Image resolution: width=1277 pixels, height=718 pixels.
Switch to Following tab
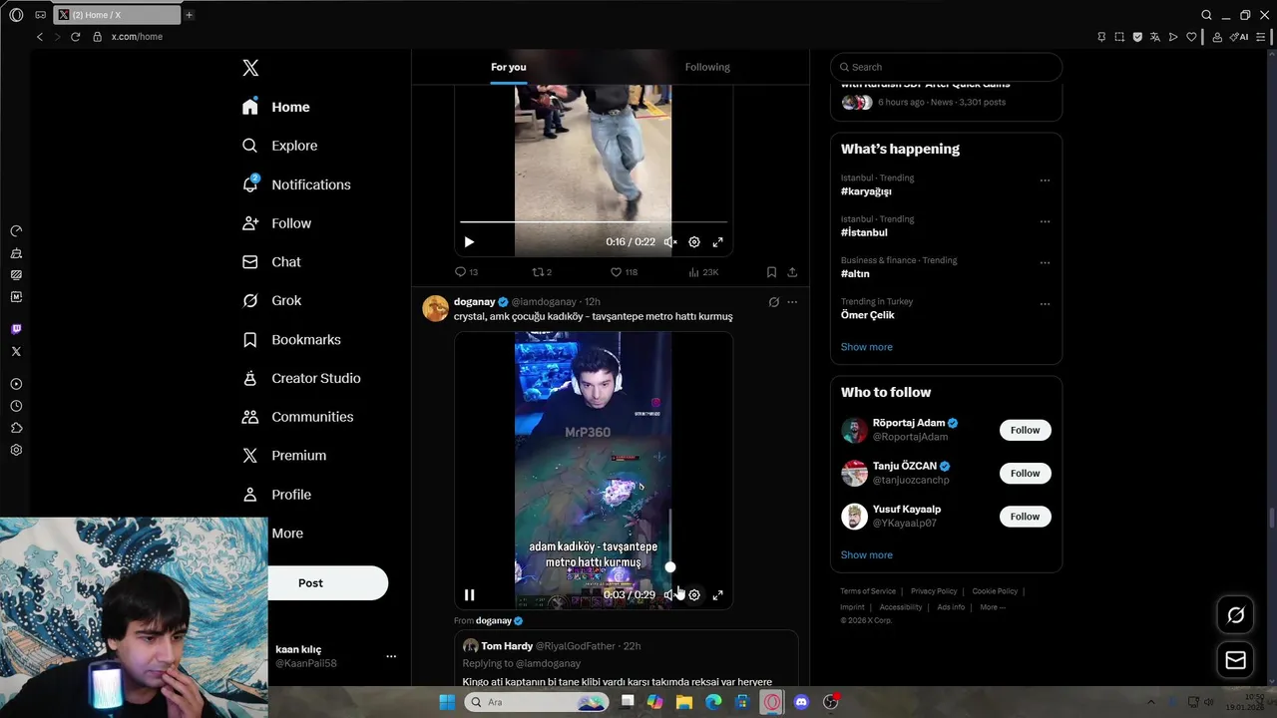coord(707,67)
